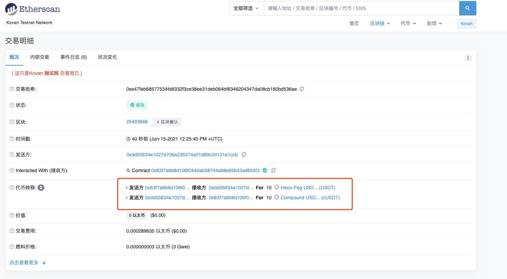Click the Kovan 测试网 warning notice
The width and height of the screenshot is (507, 279).
(47, 73)
